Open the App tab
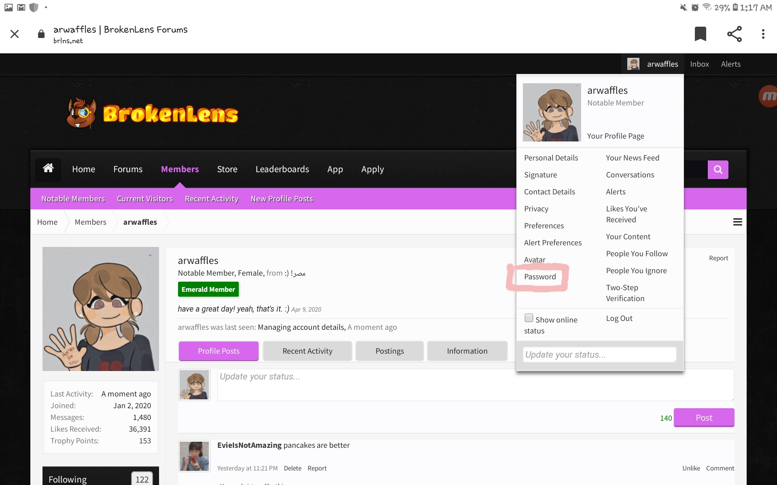Viewport: 777px width, 485px height. pyautogui.click(x=335, y=169)
